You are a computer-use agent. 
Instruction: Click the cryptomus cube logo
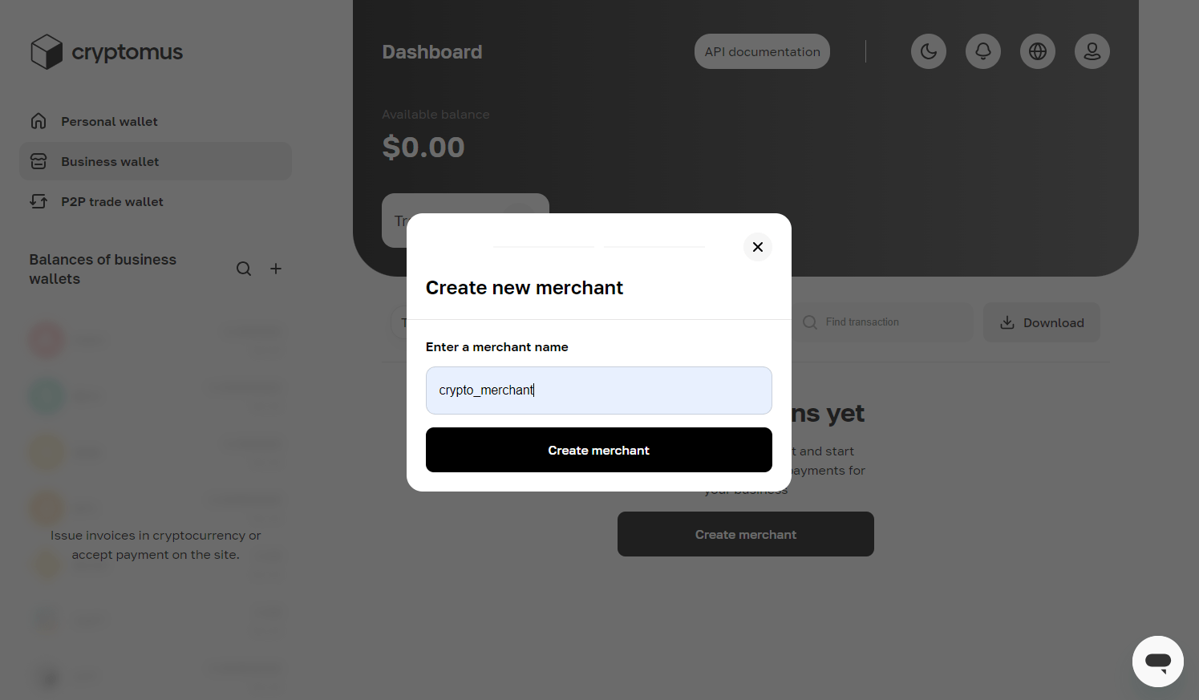pos(47,52)
